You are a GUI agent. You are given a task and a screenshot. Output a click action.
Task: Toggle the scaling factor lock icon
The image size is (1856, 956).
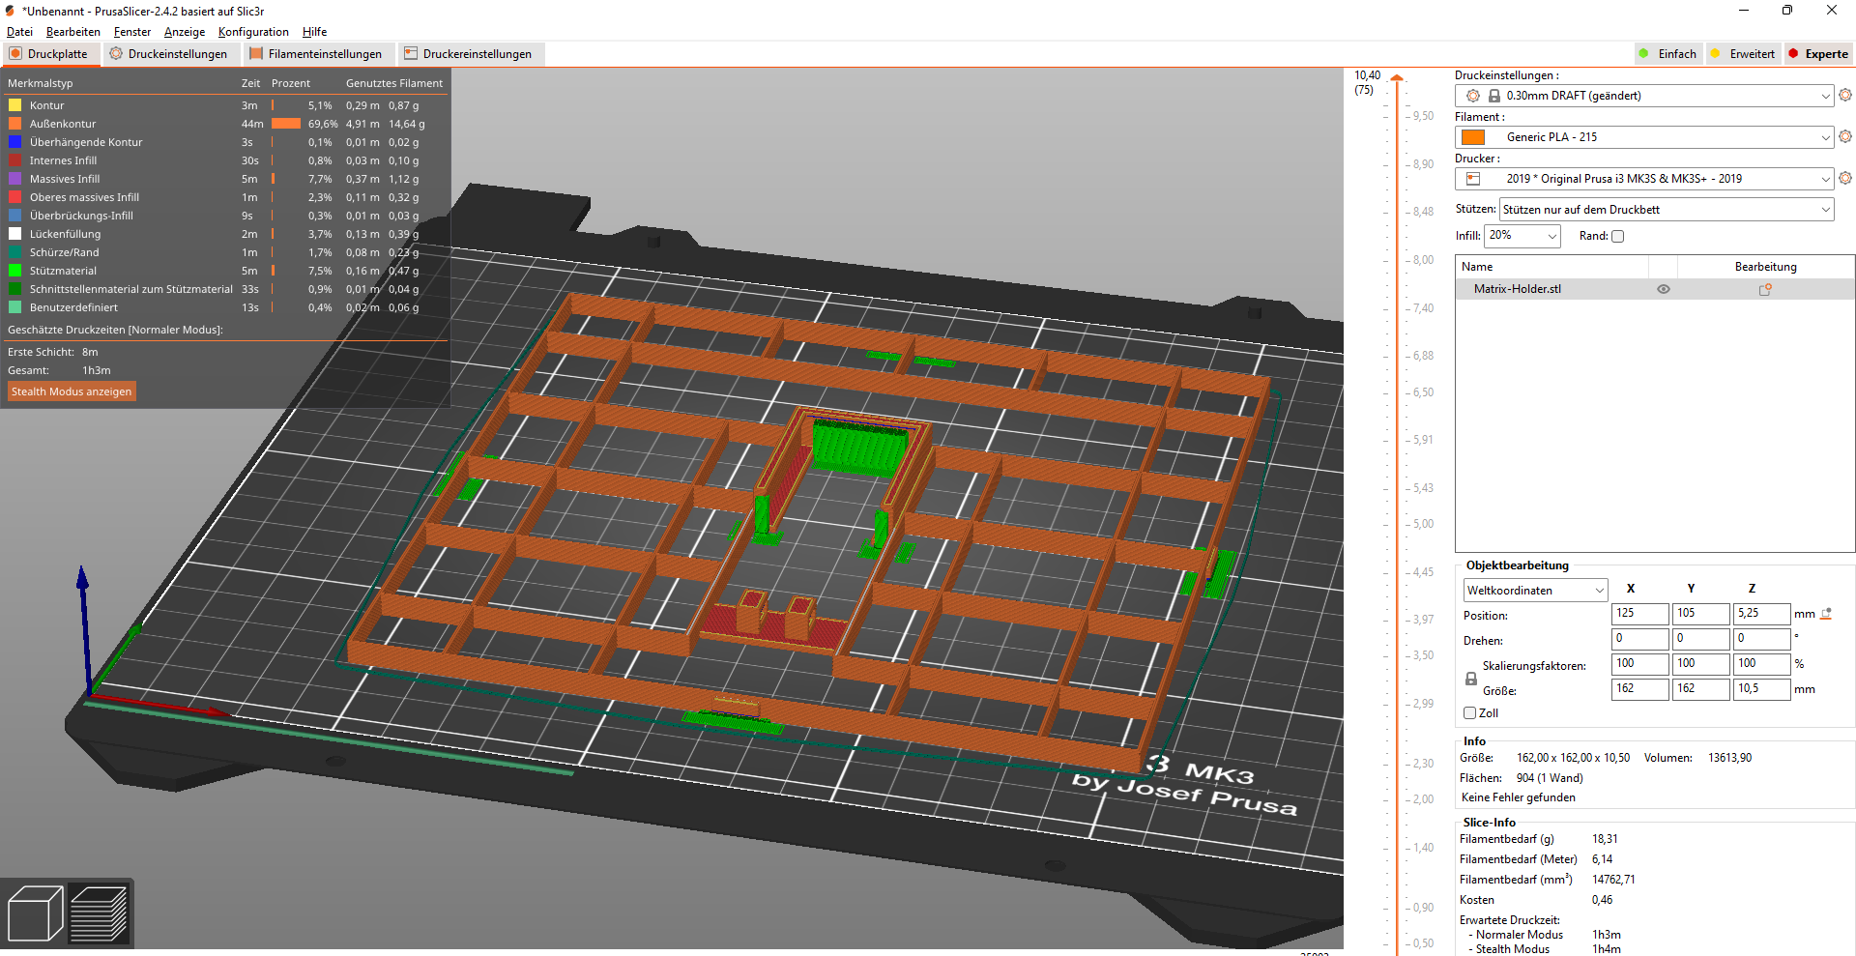pos(1471,679)
